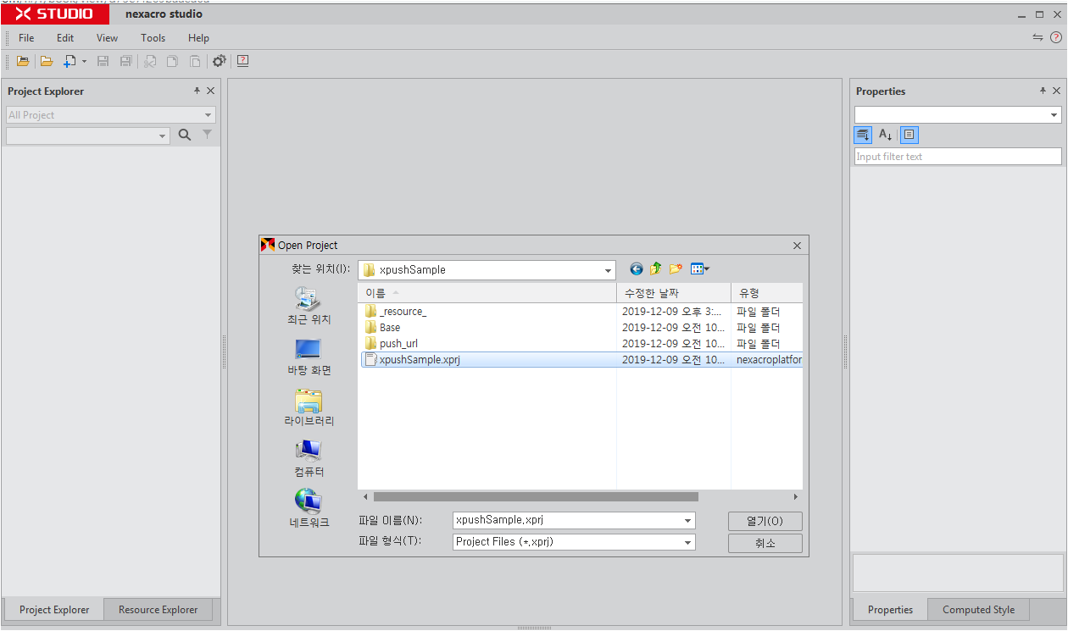Click the Open Project toolbar icon
This screenshot has height=631, width=1068.
(23, 61)
